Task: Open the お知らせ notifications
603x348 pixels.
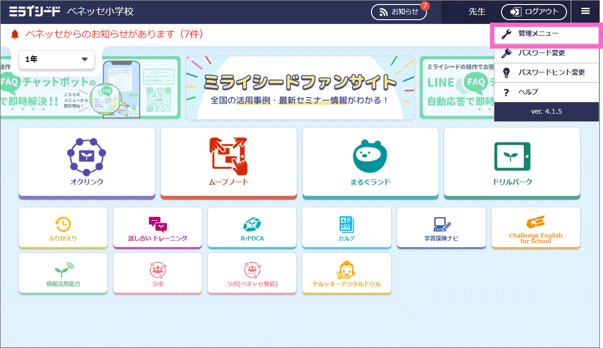Action: coord(399,11)
